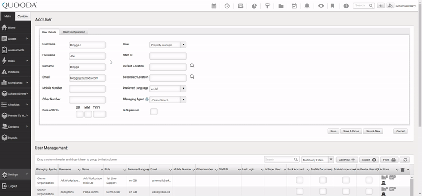Click the trash delete icon in the grid header

(402, 170)
